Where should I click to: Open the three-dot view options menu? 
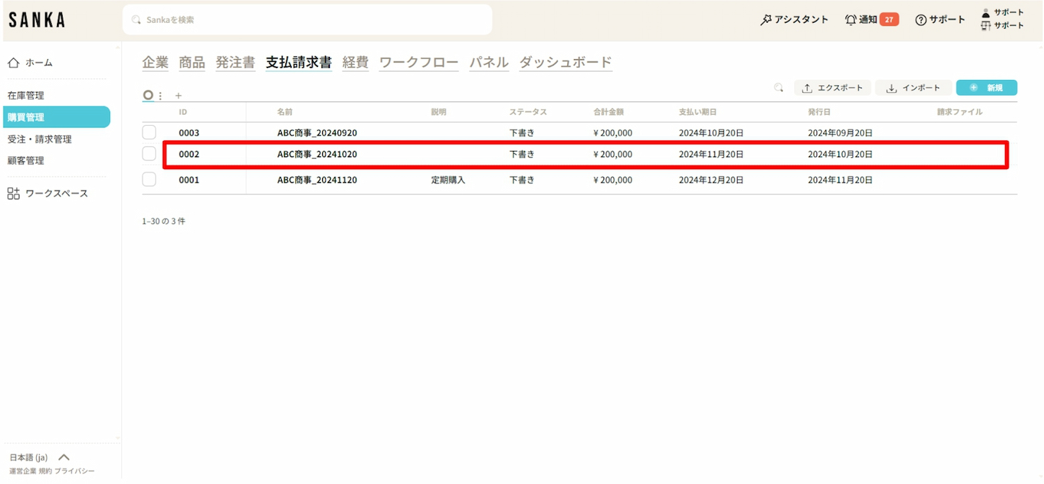pyautogui.click(x=161, y=96)
